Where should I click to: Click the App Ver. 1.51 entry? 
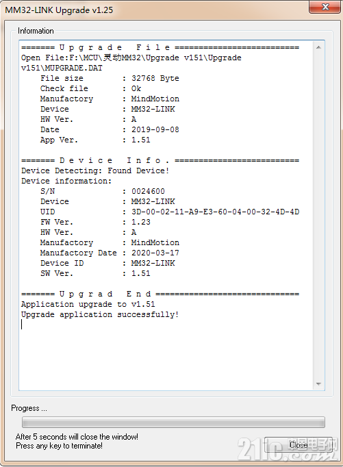point(95,140)
